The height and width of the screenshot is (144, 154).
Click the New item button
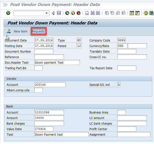(20, 31)
